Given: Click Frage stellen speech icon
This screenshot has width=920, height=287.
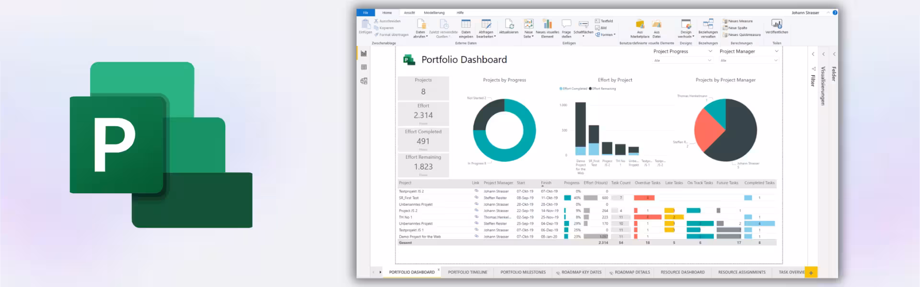Looking at the screenshot, I should 566,23.
